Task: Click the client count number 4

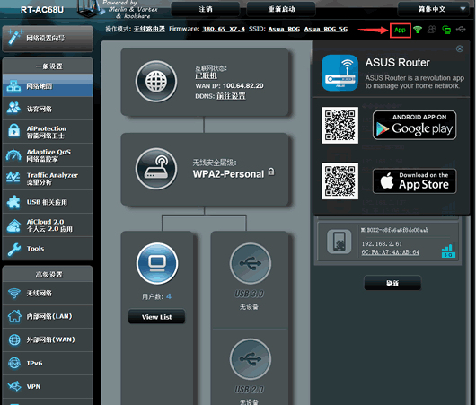Action: [169, 296]
